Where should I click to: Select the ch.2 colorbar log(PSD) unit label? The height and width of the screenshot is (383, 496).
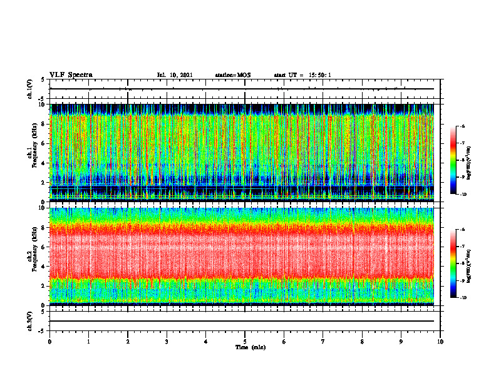[469, 266]
